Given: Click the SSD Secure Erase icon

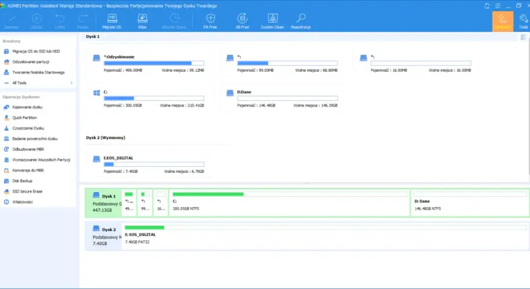Looking at the screenshot, I should pyautogui.click(x=7, y=191).
